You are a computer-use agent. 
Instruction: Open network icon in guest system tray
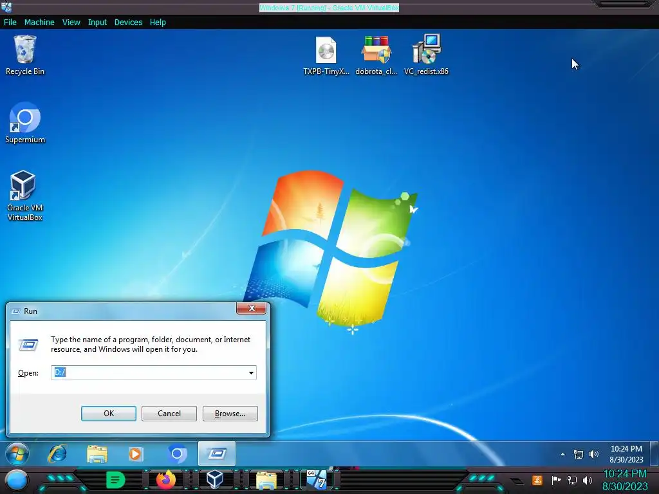(x=579, y=454)
